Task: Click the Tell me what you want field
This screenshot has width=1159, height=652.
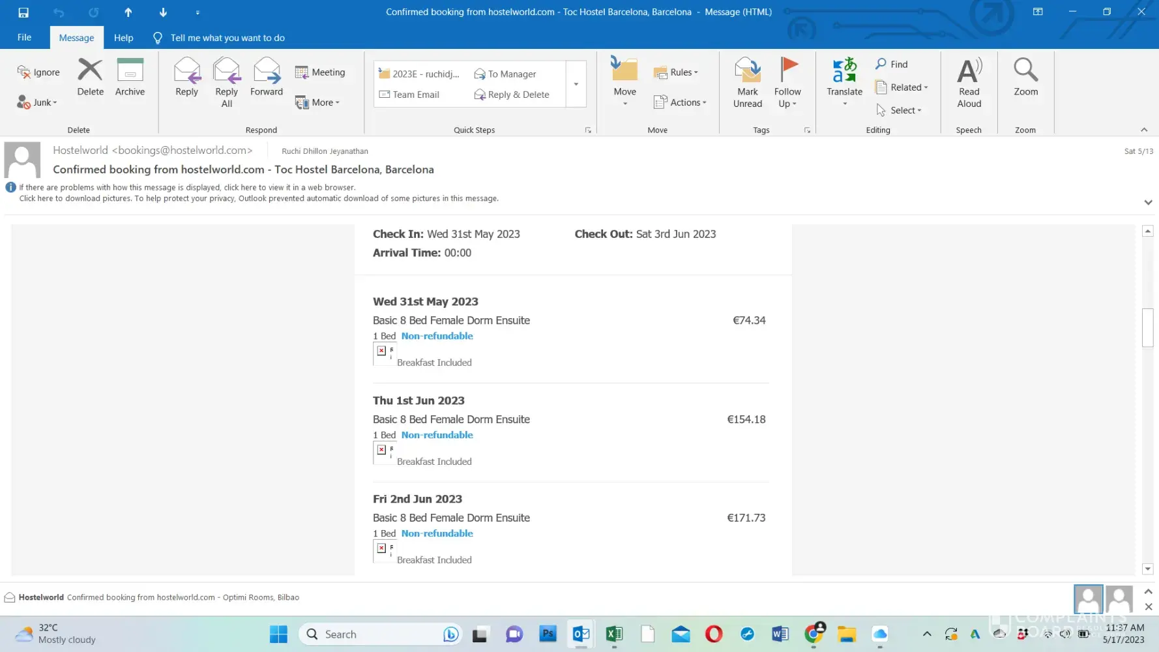Action: pos(227,38)
